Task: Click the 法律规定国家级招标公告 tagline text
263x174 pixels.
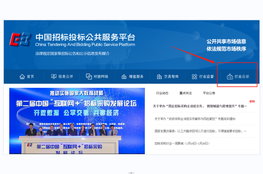Action: 72,53
